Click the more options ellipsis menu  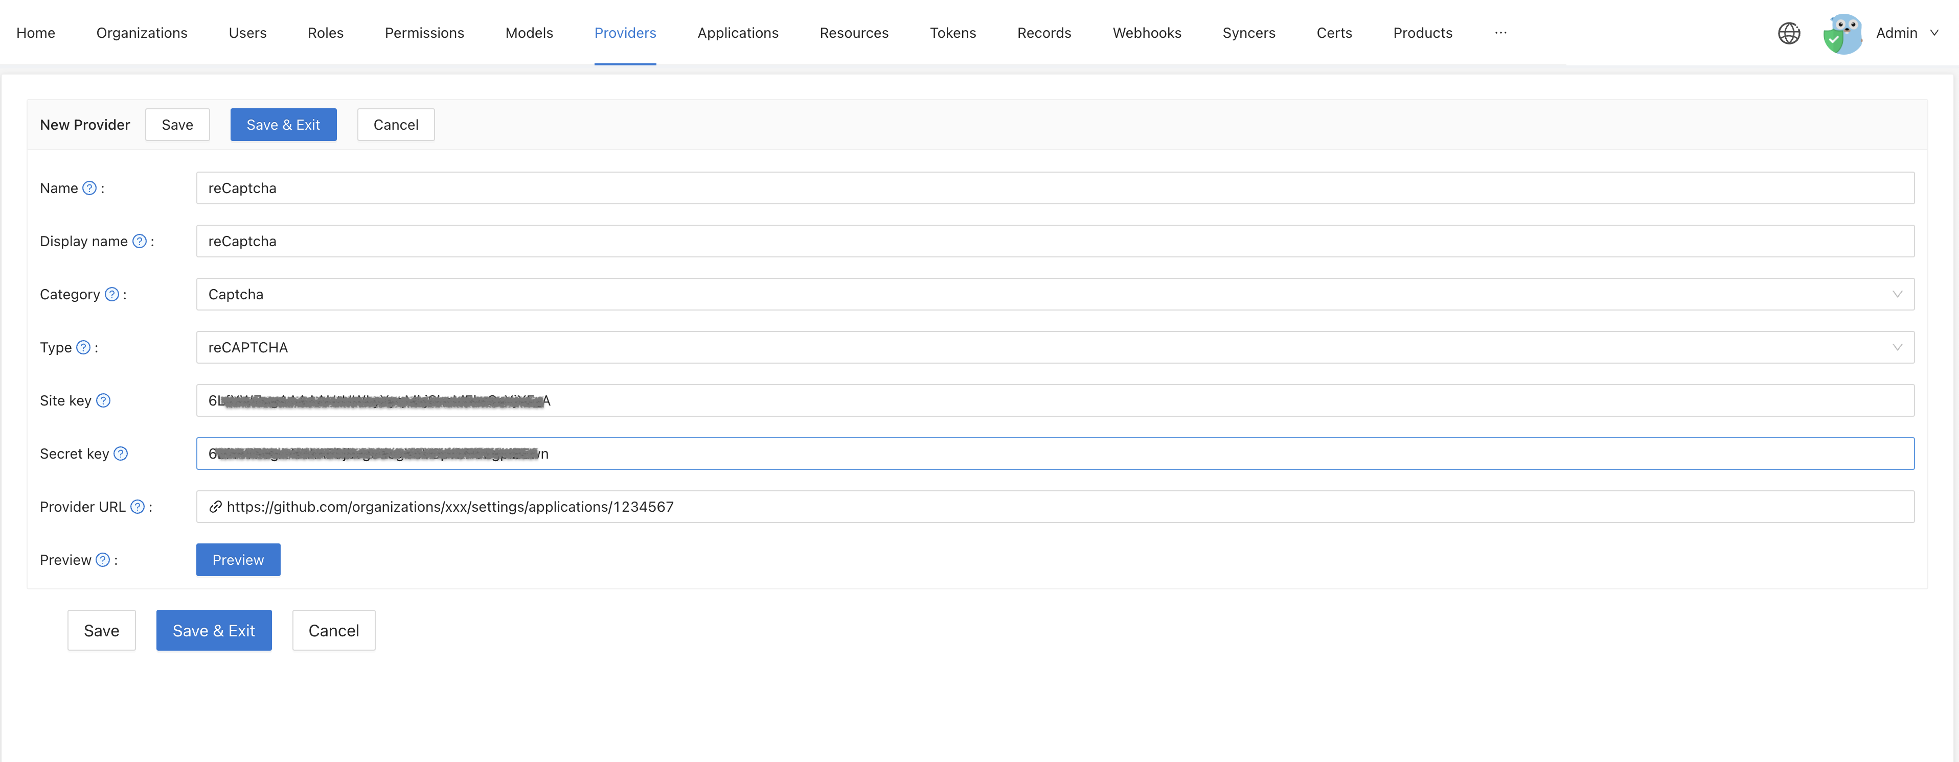pyautogui.click(x=1499, y=31)
